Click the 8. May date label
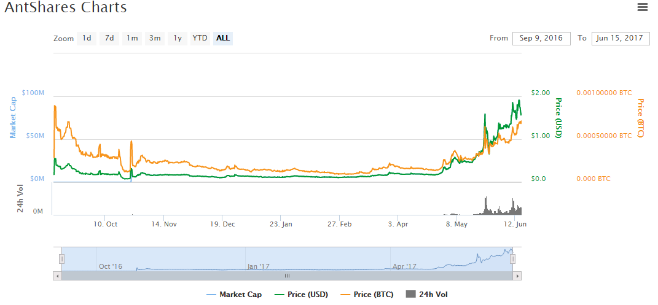 tap(456, 224)
